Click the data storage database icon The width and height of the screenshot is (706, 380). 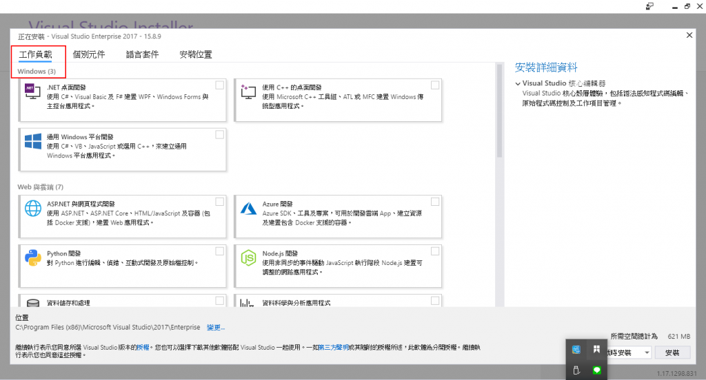pyautogui.click(x=33, y=303)
